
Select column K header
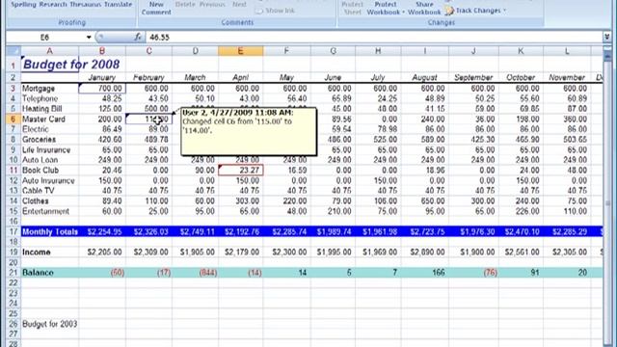point(521,51)
